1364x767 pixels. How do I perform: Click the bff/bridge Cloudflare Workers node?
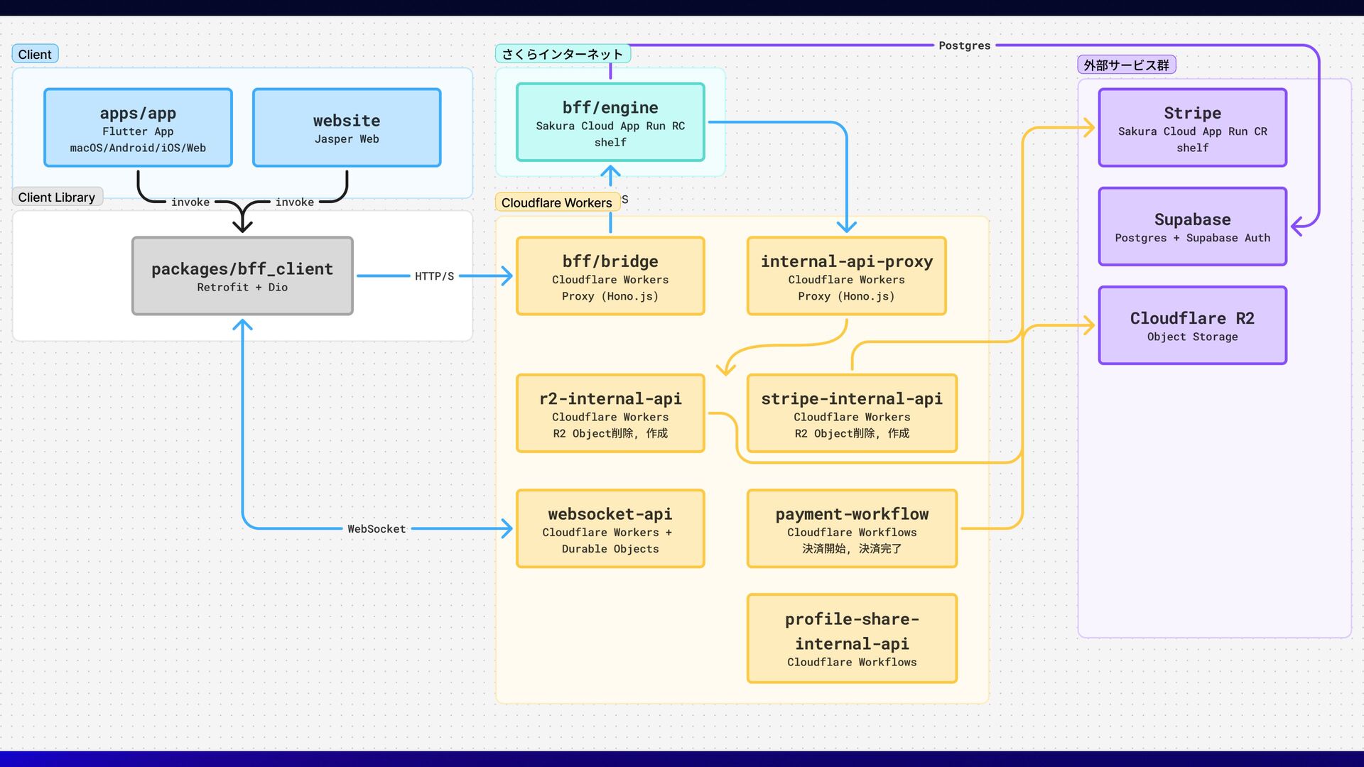click(610, 276)
